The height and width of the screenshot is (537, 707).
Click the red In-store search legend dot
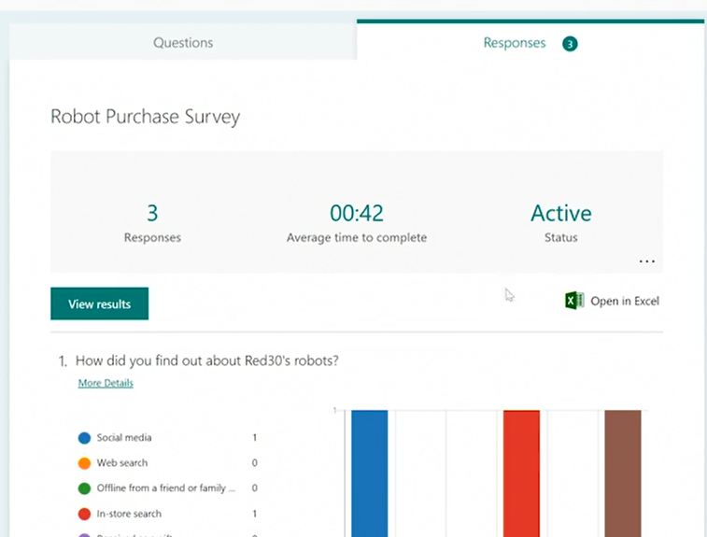(x=85, y=514)
